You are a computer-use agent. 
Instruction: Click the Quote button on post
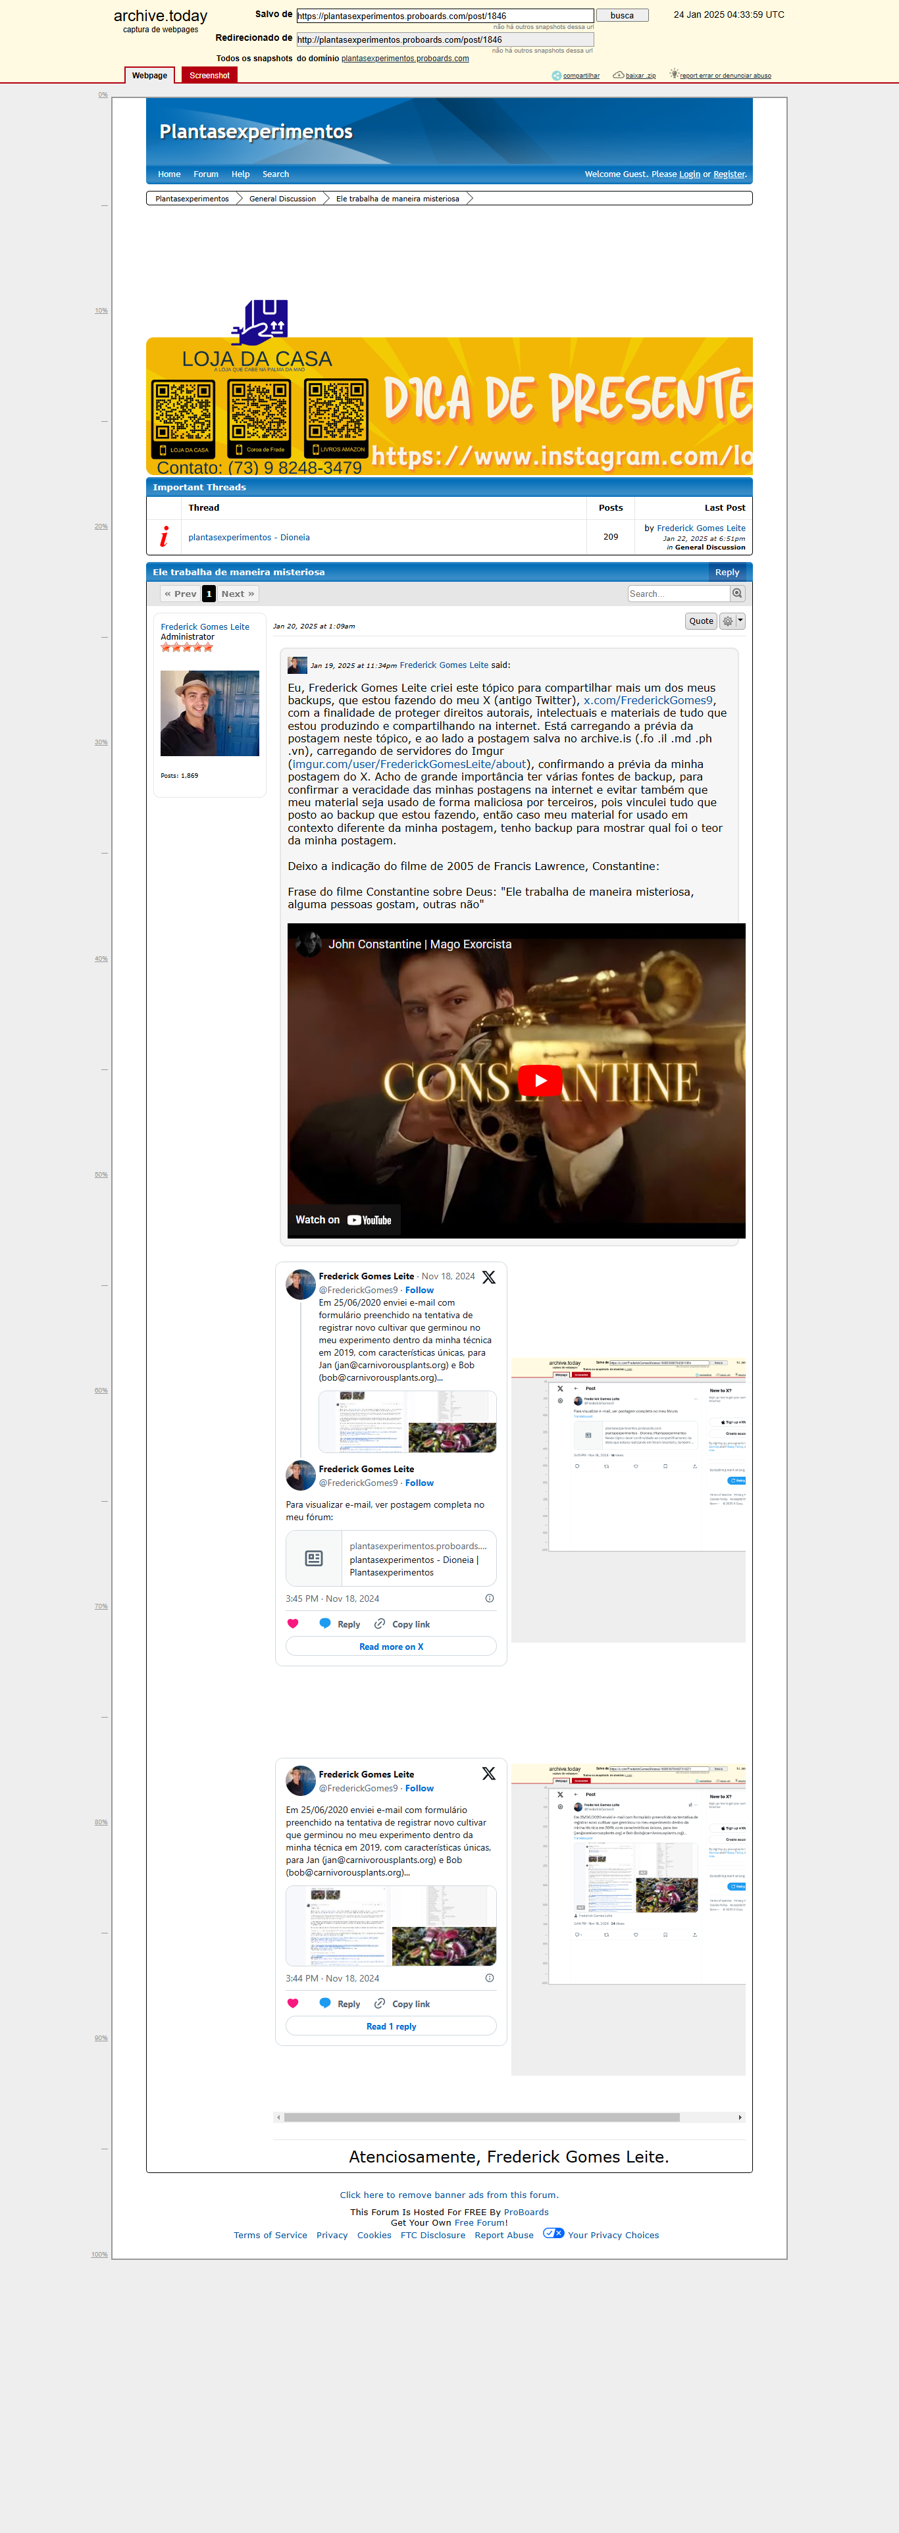[702, 621]
